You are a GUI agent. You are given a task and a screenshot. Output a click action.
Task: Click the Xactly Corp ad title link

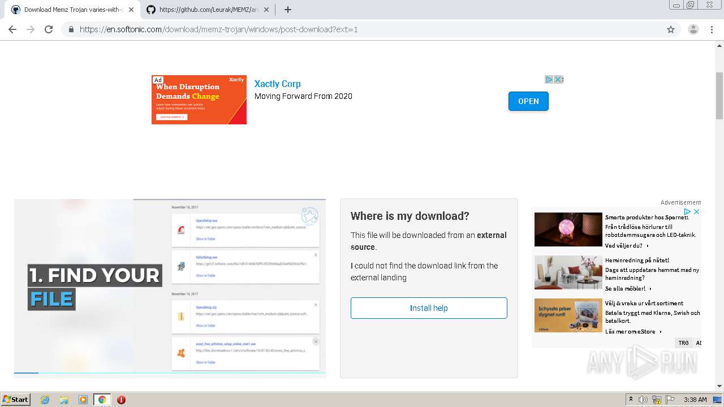[x=277, y=84]
